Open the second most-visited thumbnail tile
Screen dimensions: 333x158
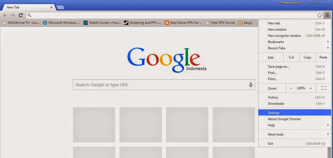tap(141, 125)
